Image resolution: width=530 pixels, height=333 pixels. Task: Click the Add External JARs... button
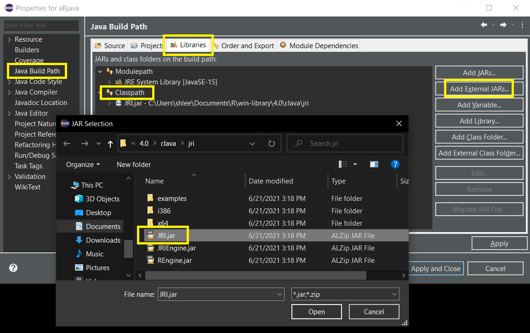pyautogui.click(x=479, y=89)
